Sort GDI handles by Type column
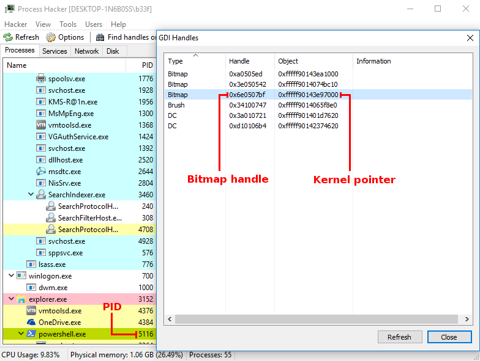This screenshot has height=361, width=480. [x=195, y=61]
